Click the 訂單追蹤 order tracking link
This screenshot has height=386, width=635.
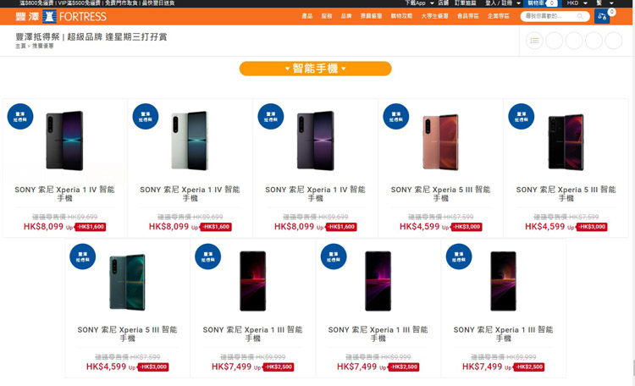coord(465,3)
